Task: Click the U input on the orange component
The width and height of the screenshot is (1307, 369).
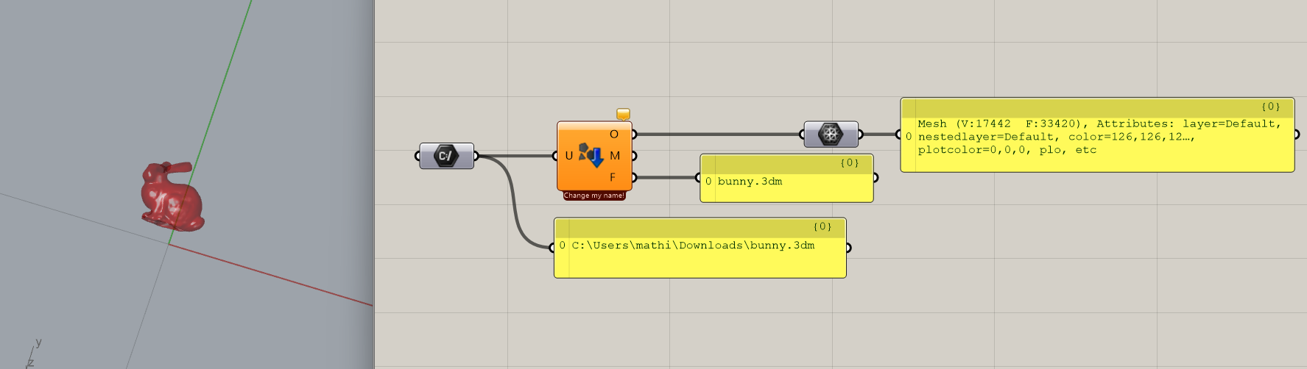Action: [x=568, y=156]
